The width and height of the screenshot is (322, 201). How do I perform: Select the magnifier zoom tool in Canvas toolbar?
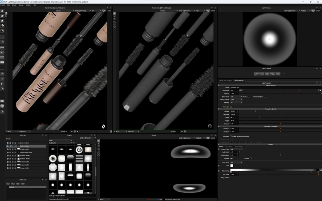(98, 149)
